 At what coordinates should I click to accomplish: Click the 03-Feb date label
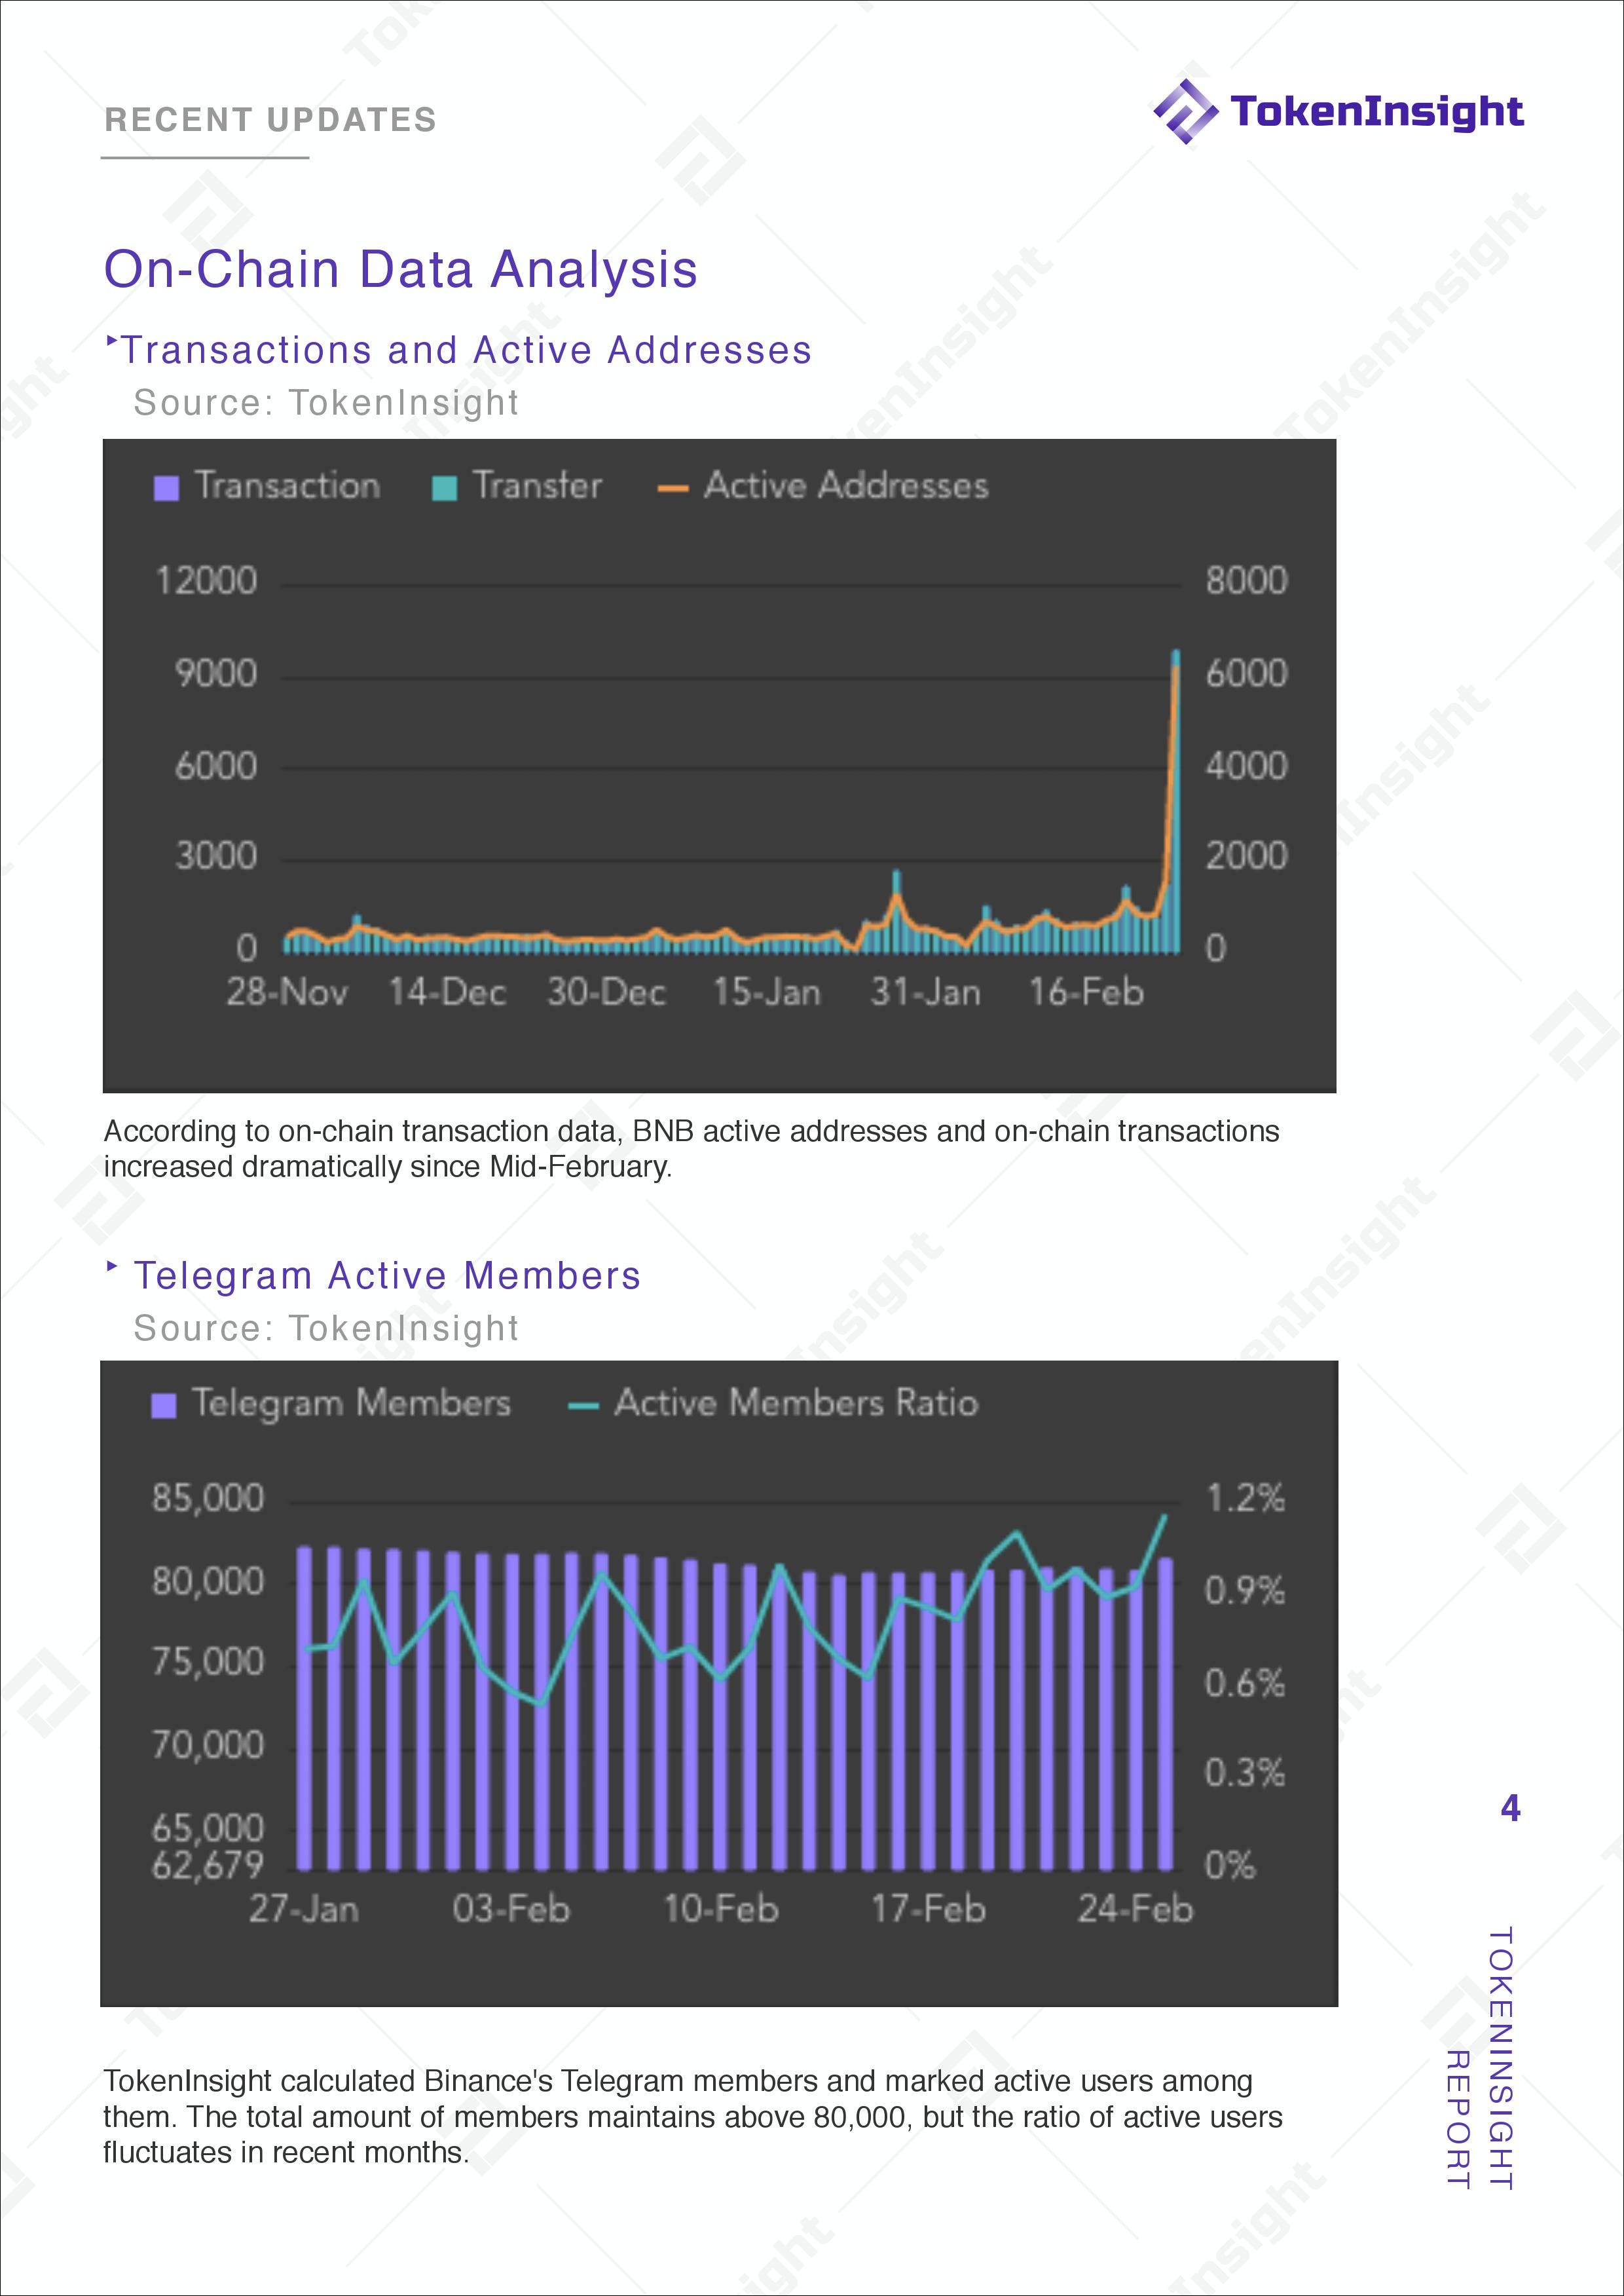511,1909
